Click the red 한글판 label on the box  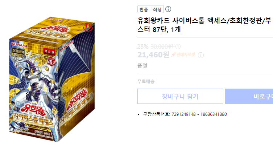(49, 52)
